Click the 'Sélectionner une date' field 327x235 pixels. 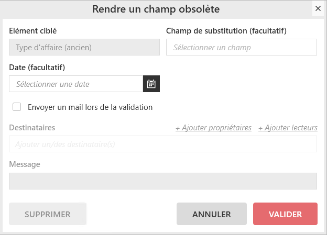click(x=76, y=84)
